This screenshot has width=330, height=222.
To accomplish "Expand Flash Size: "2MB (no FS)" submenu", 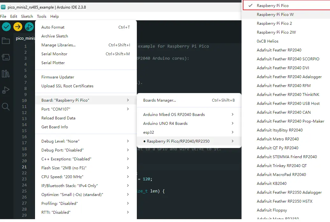I will click(x=86, y=168).
